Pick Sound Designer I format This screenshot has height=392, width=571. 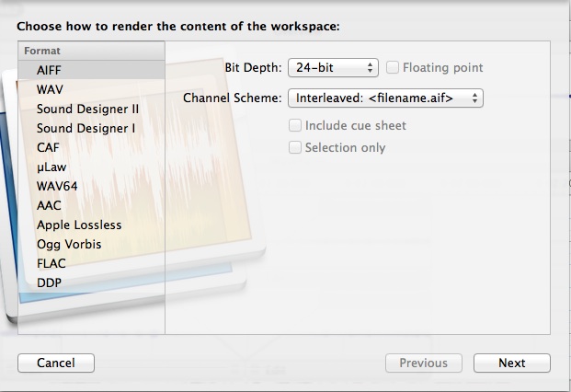[x=86, y=128]
